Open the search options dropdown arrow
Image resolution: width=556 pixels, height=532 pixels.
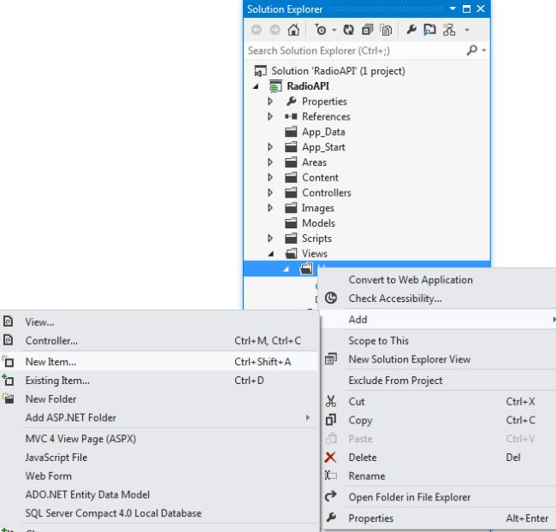[x=484, y=50]
